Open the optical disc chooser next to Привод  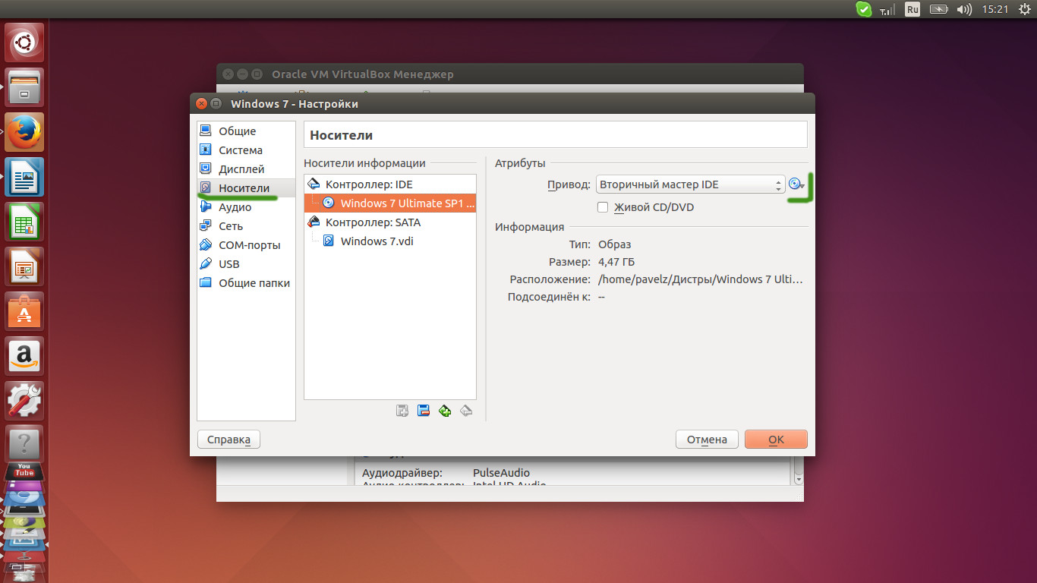pyautogui.click(x=796, y=184)
